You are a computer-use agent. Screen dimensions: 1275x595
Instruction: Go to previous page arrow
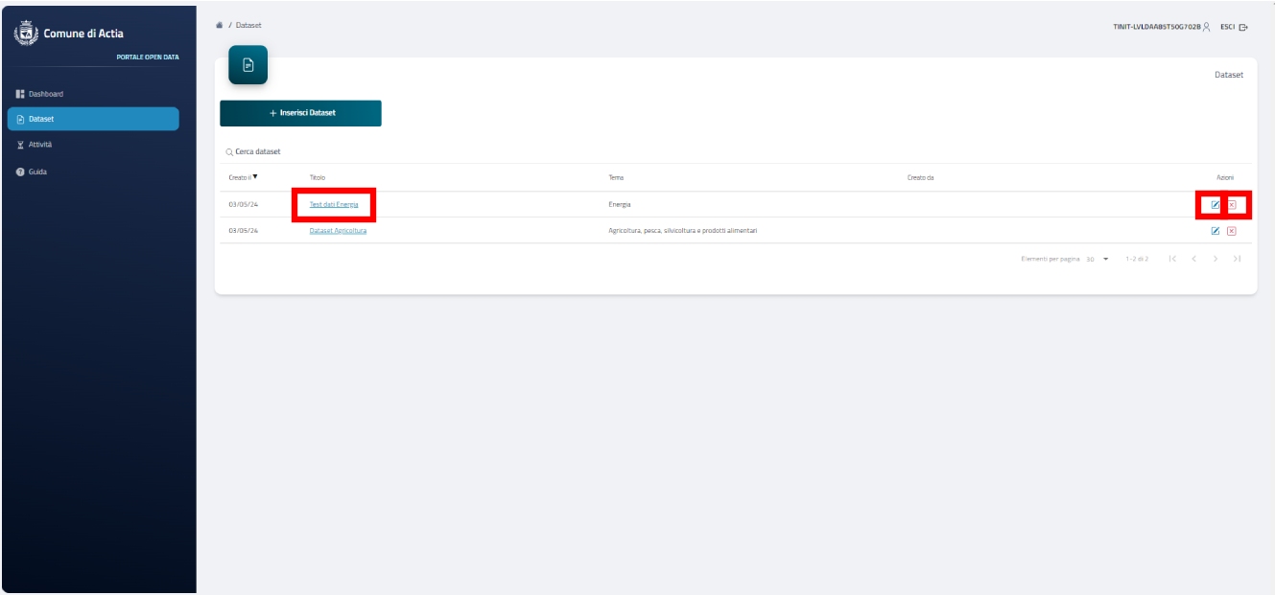[1193, 259]
